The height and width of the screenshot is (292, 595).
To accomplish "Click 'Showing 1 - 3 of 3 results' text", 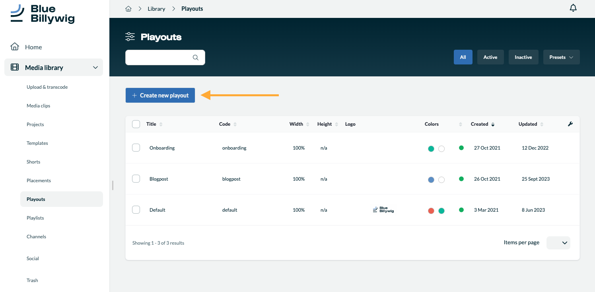I will point(158,243).
